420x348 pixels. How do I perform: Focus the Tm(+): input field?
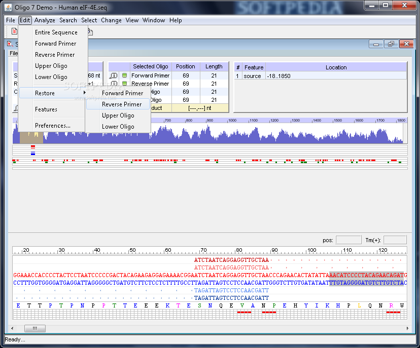point(395,240)
